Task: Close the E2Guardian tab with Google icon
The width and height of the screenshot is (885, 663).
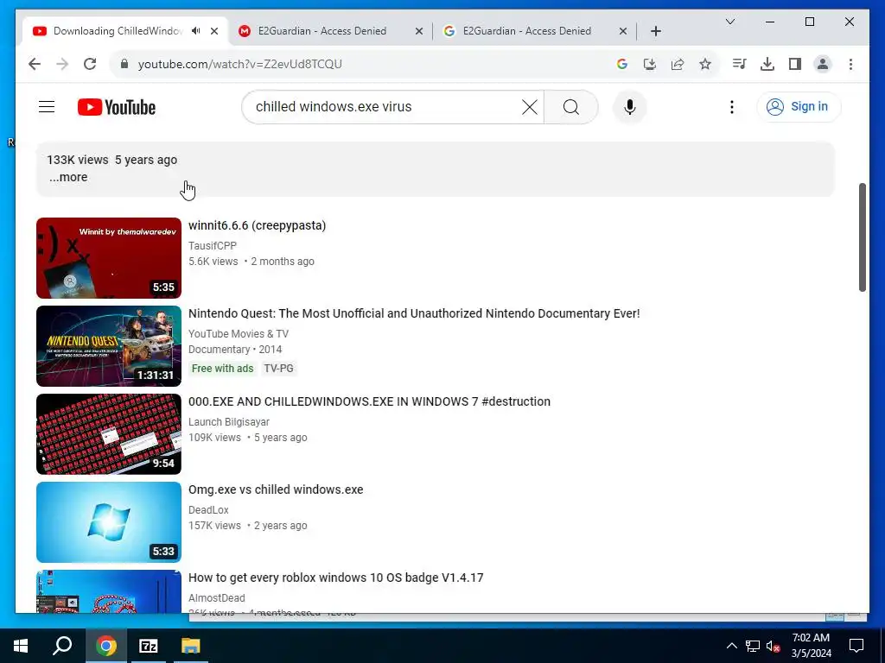Action: pos(623,31)
